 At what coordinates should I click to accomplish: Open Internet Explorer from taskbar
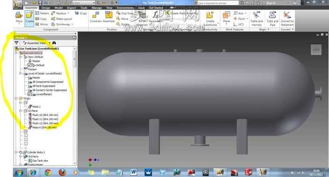click(x=33, y=172)
